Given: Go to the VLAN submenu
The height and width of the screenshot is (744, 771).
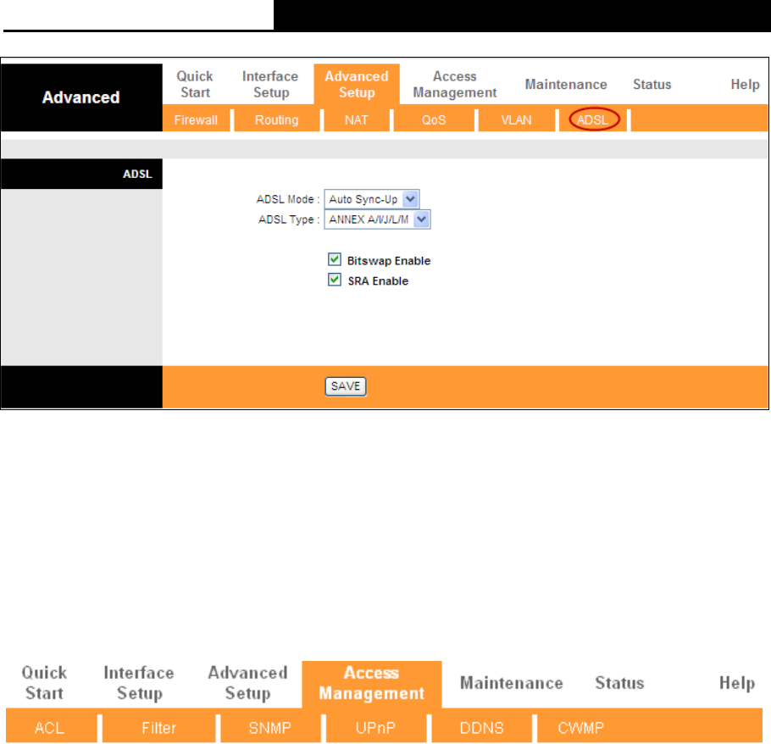Looking at the screenshot, I should point(516,120).
